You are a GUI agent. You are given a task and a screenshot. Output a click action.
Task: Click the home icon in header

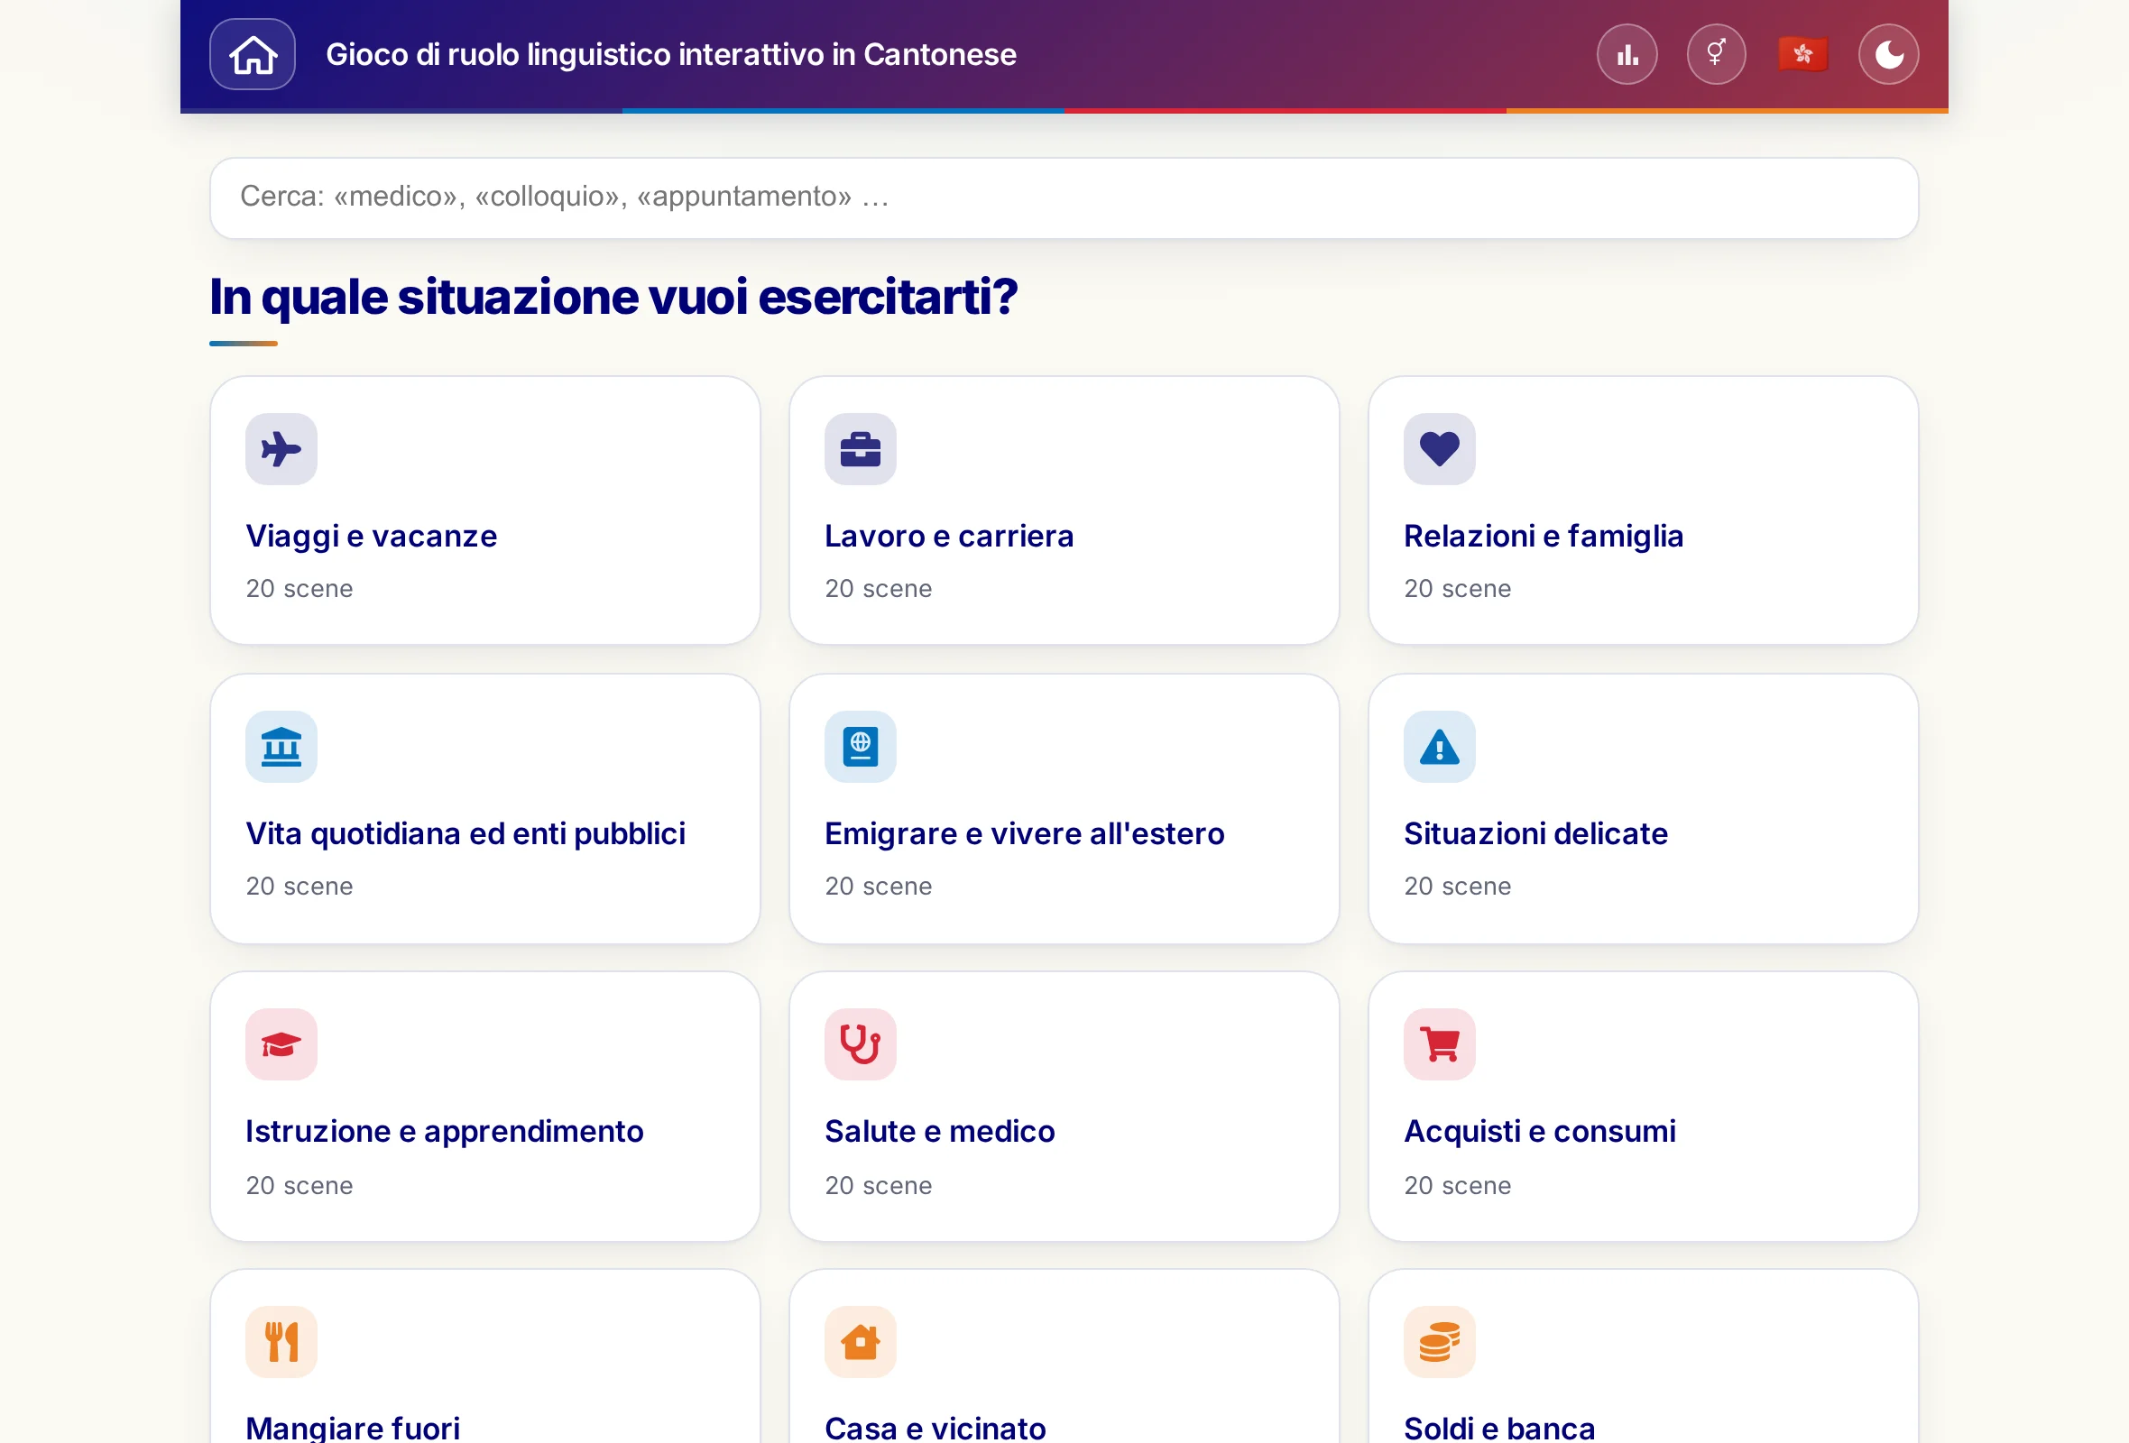click(252, 54)
